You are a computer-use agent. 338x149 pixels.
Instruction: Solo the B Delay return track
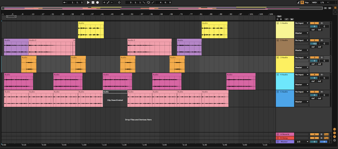click(321, 138)
